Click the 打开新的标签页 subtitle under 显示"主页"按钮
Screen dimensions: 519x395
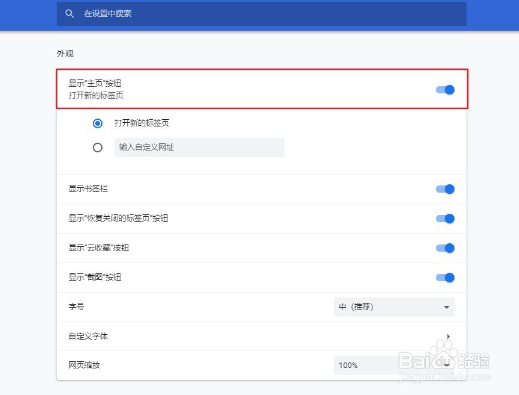(96, 95)
